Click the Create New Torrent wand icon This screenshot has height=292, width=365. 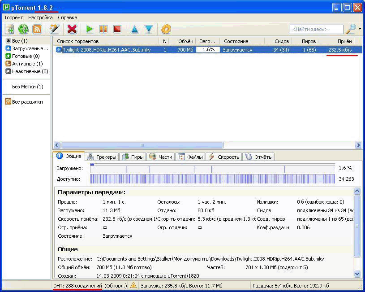pos(55,30)
